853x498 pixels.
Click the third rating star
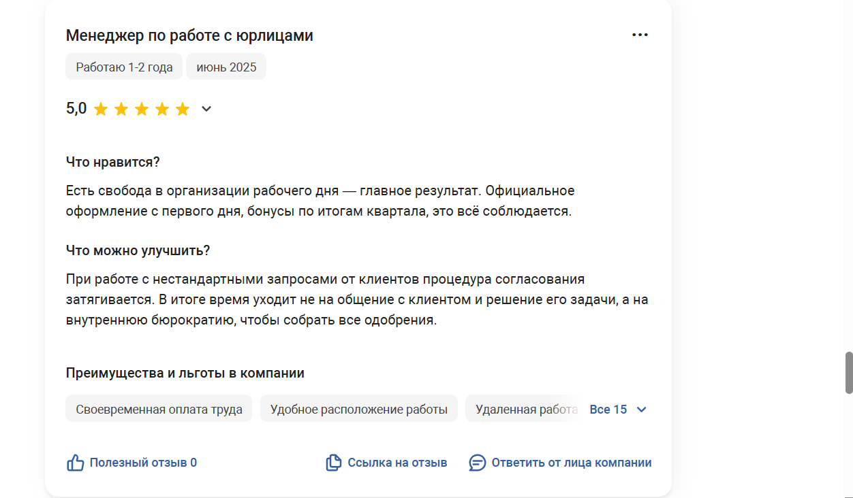pyautogui.click(x=142, y=109)
